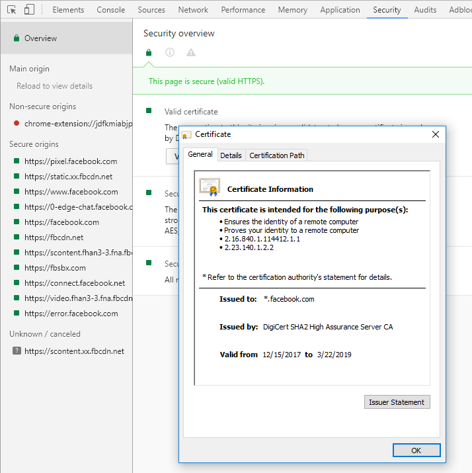Select the question mark icon for scontent.xx.fbcdn.net
This screenshot has height=473, width=472.
coord(17,351)
